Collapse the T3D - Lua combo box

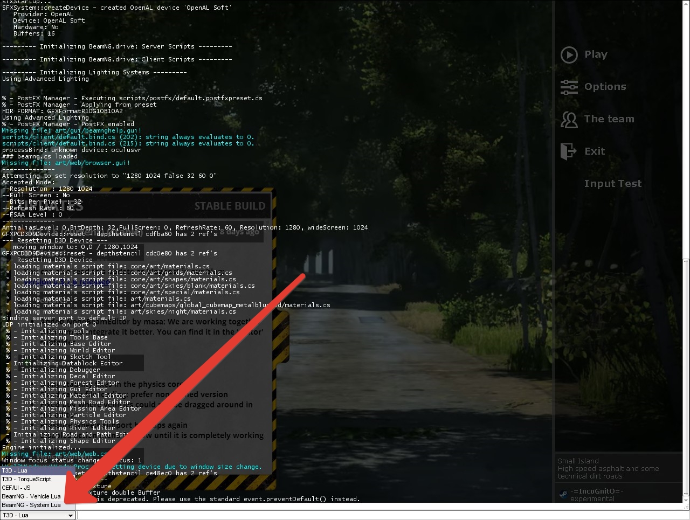pyautogui.click(x=38, y=515)
